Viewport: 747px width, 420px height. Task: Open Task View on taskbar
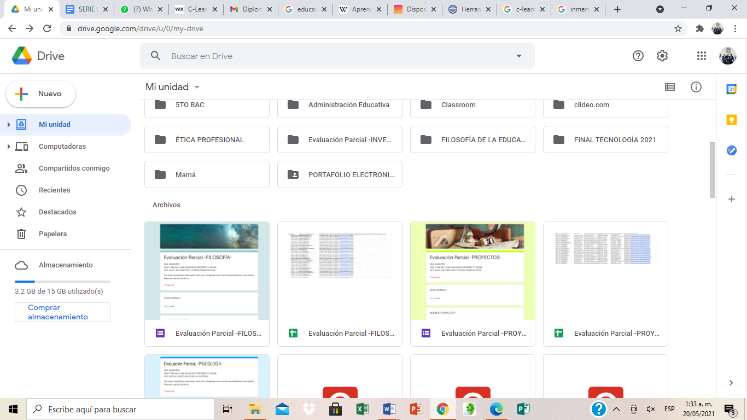coord(227,409)
